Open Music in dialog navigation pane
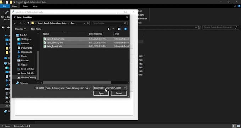The height and width of the screenshot is (128, 241). tap(24, 56)
